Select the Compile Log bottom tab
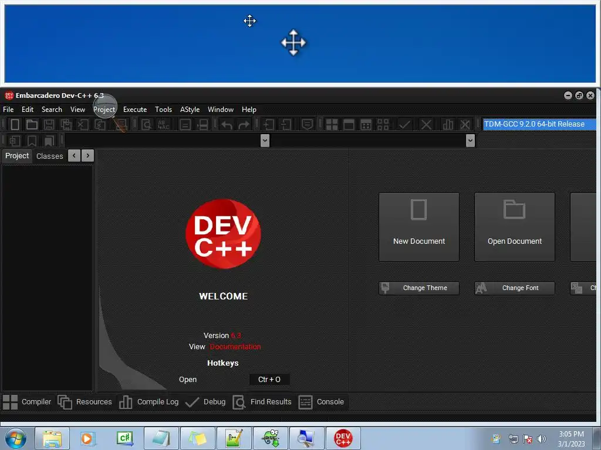The height and width of the screenshot is (450, 601). click(x=148, y=402)
